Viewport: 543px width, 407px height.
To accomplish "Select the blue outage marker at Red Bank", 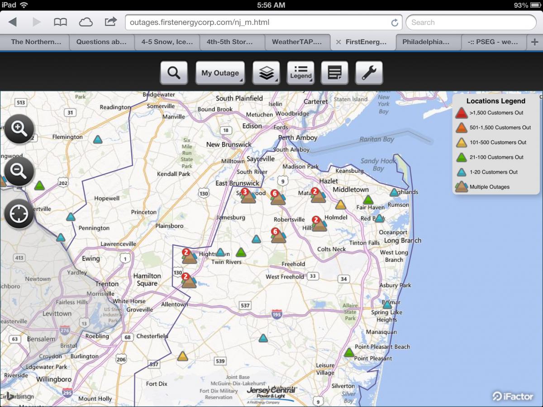I will 379,218.
